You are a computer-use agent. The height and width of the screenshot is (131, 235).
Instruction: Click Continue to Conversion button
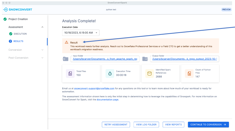pyautogui.click(x=208, y=124)
